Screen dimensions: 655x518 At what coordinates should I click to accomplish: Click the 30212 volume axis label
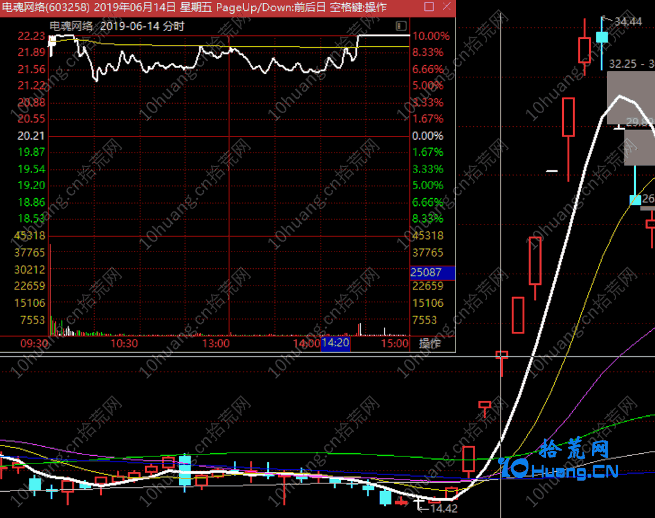click(29, 269)
